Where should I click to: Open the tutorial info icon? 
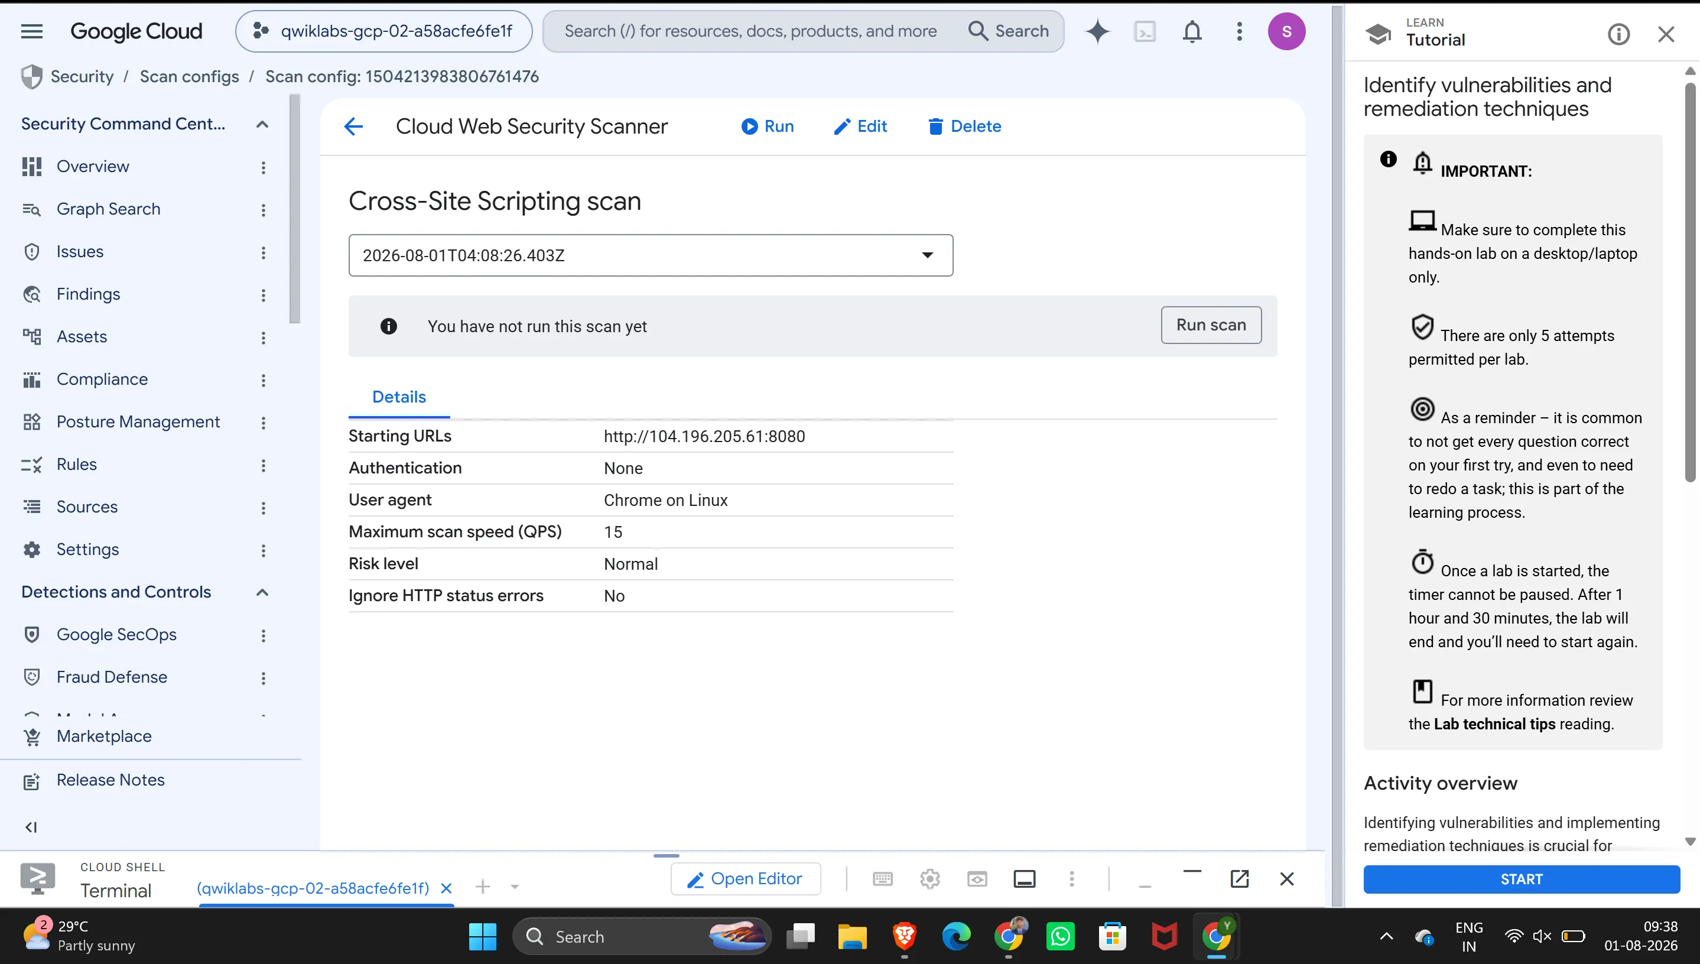(x=1618, y=34)
